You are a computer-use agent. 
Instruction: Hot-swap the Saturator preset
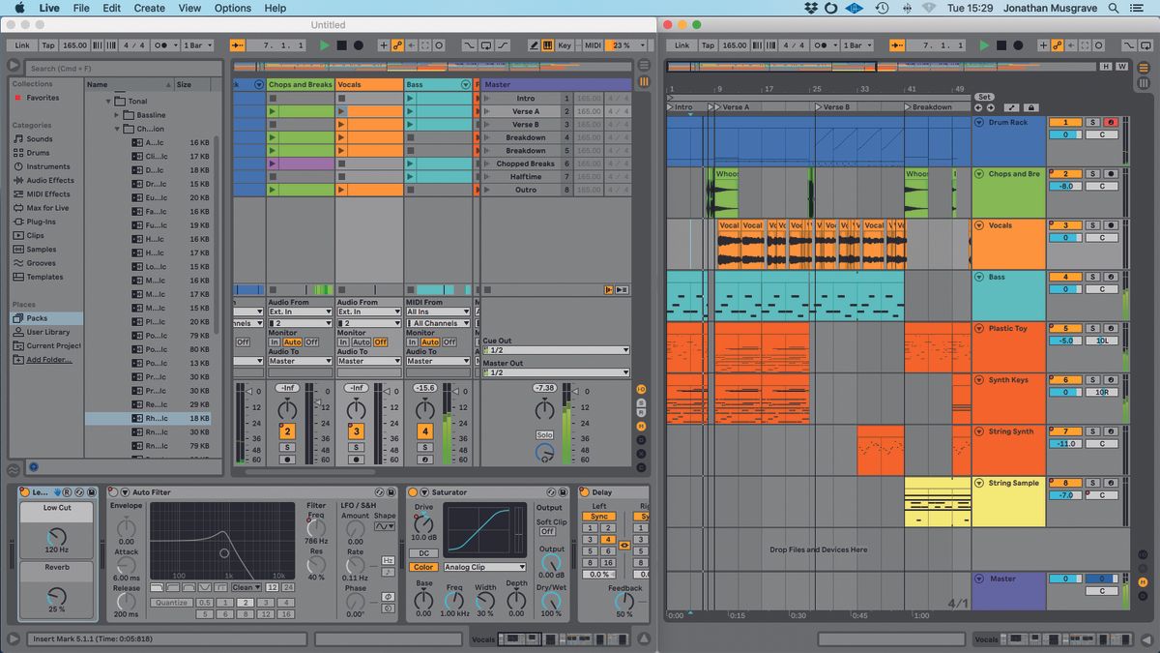pos(550,492)
